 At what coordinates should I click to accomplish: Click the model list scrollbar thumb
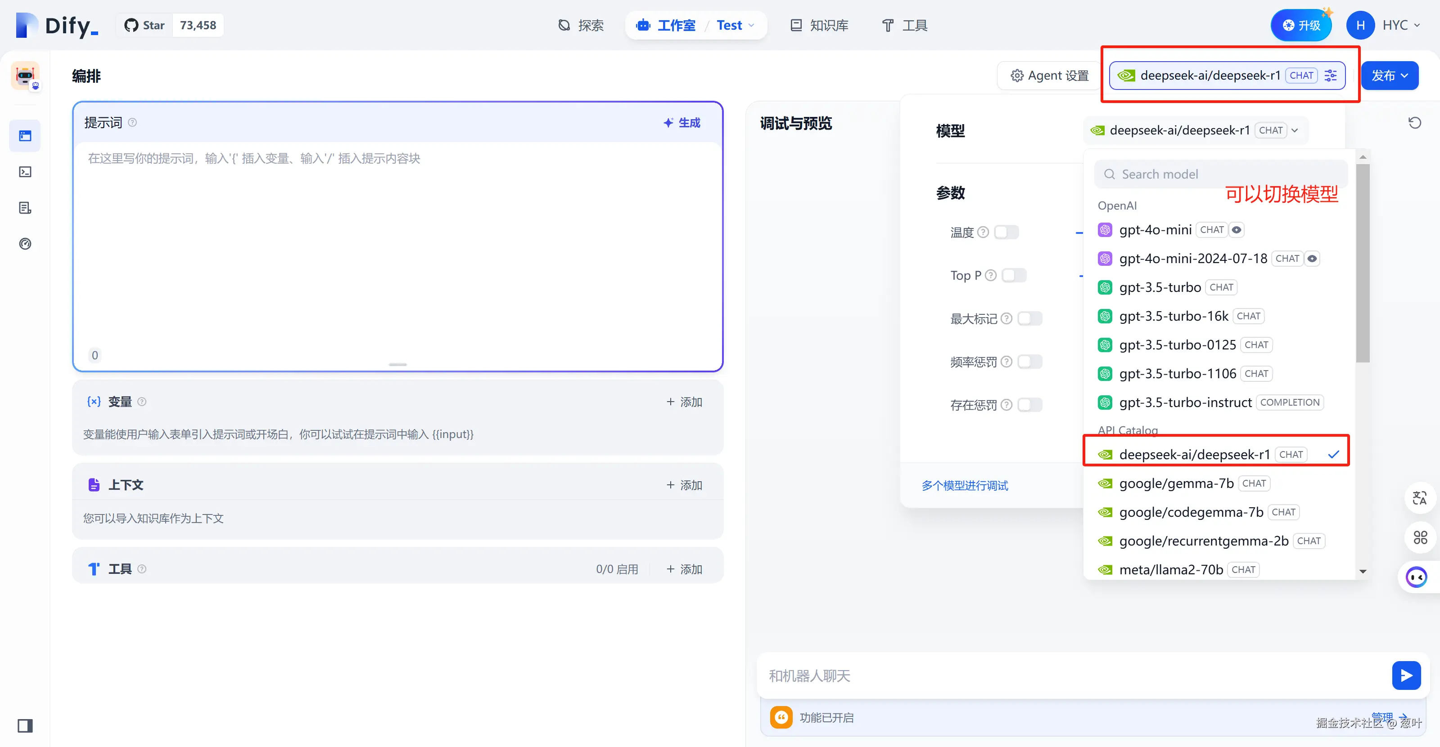(x=1362, y=262)
